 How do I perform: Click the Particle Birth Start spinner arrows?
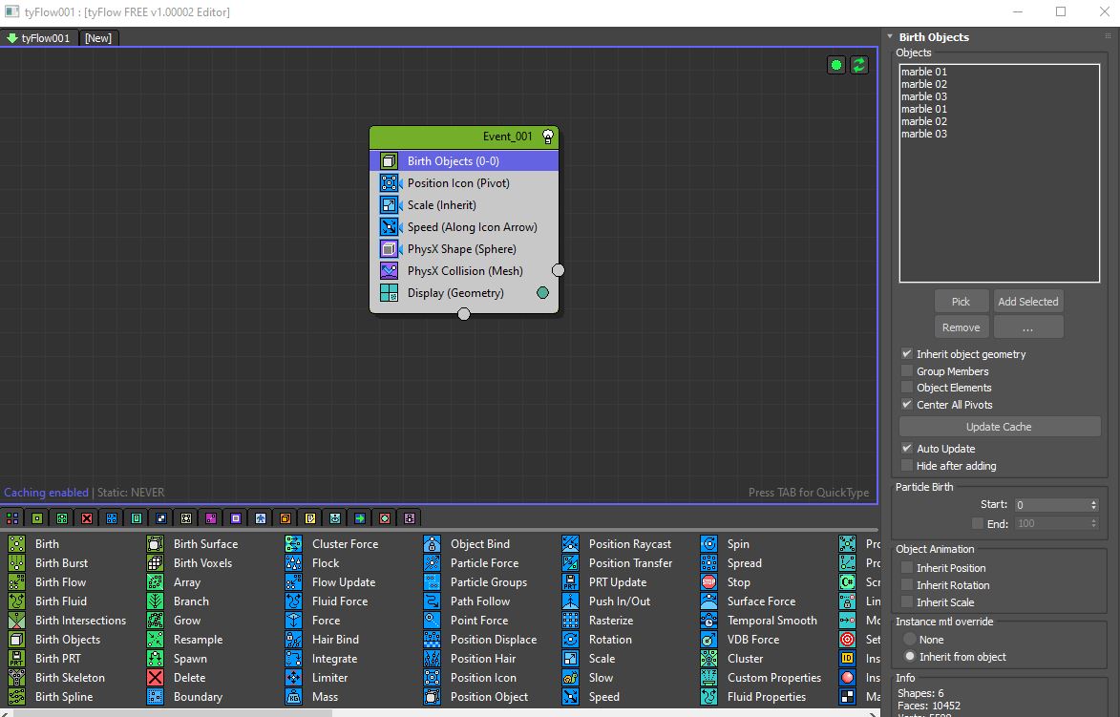point(1093,505)
